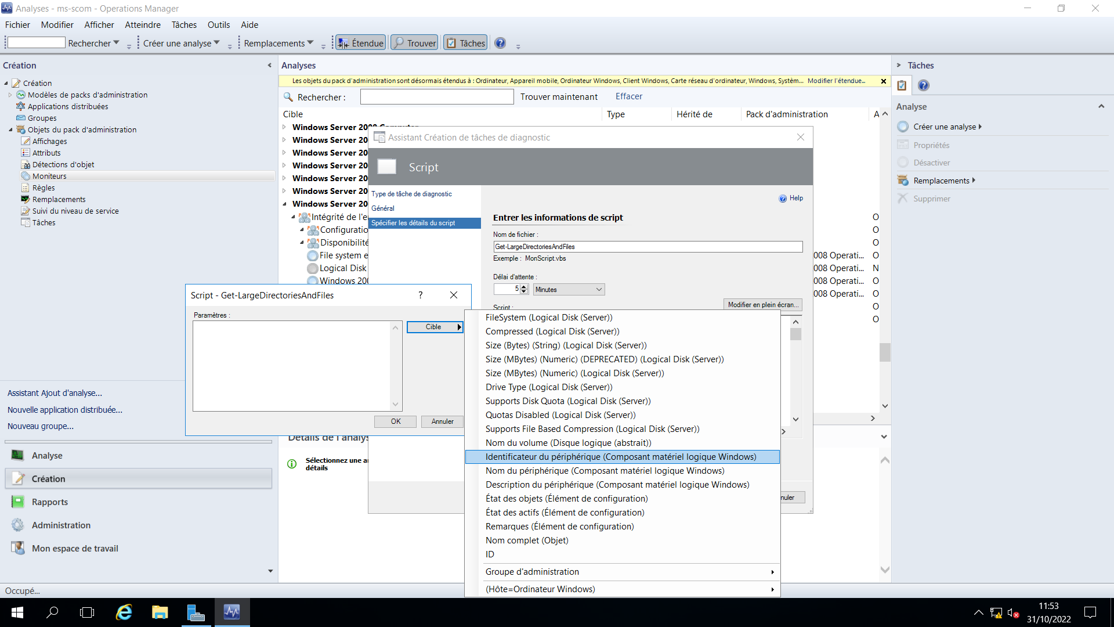Open the Trouver search tool
The width and height of the screenshot is (1114, 627).
(x=414, y=42)
